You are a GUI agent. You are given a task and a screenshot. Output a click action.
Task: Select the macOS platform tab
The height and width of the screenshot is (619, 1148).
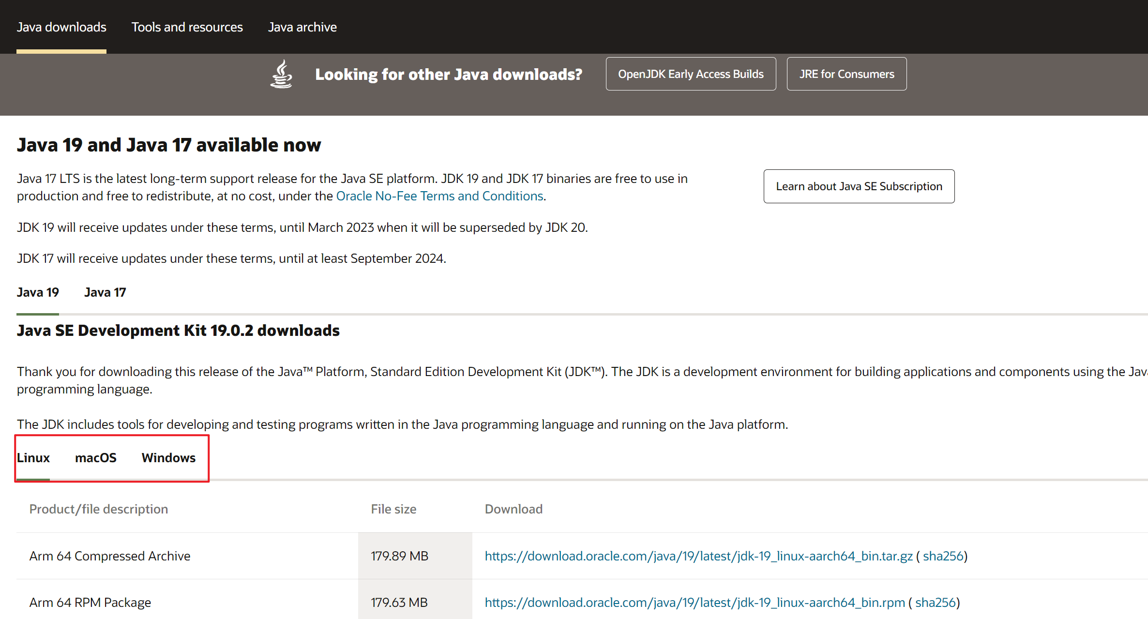click(96, 458)
